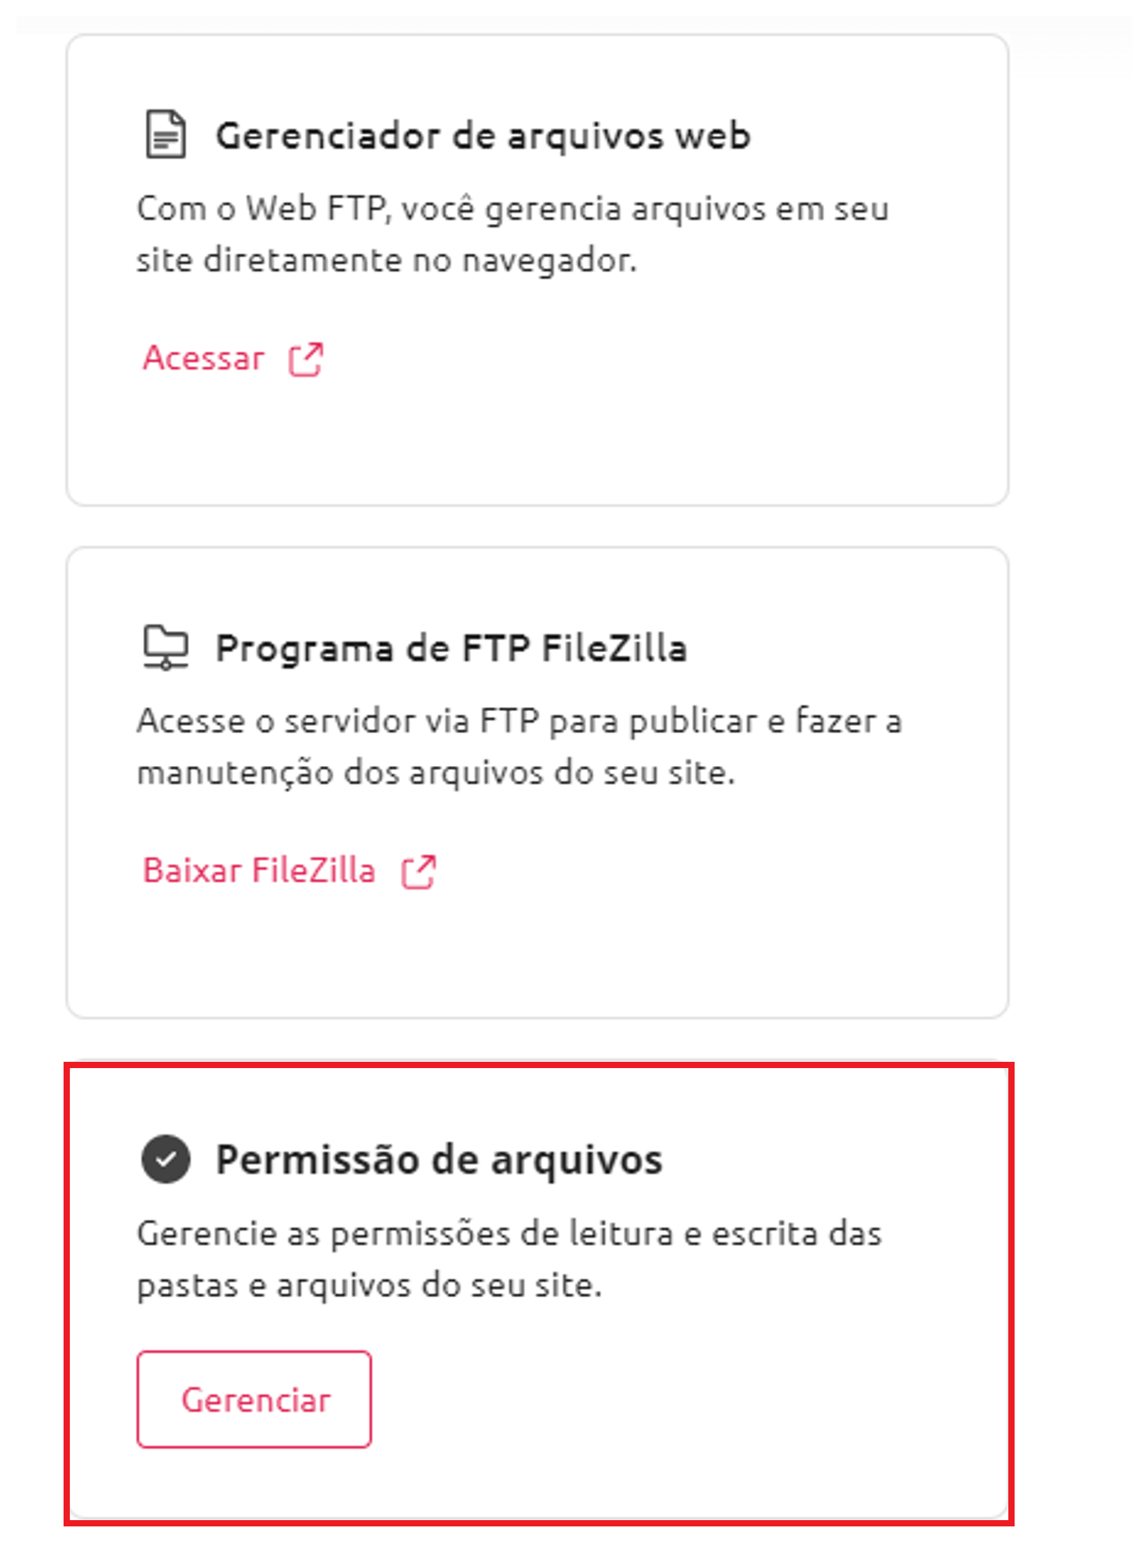Image resolution: width=1148 pixels, height=1568 pixels.
Task: Click the checkmark circle icon beside Permissão de arquivos
Action: click(x=166, y=1159)
